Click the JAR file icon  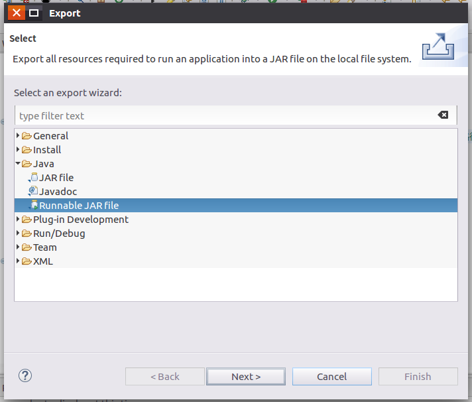click(x=34, y=178)
